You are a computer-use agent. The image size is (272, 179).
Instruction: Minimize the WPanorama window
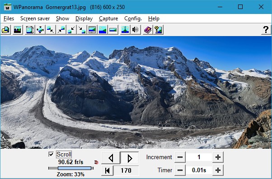coord(220,7)
